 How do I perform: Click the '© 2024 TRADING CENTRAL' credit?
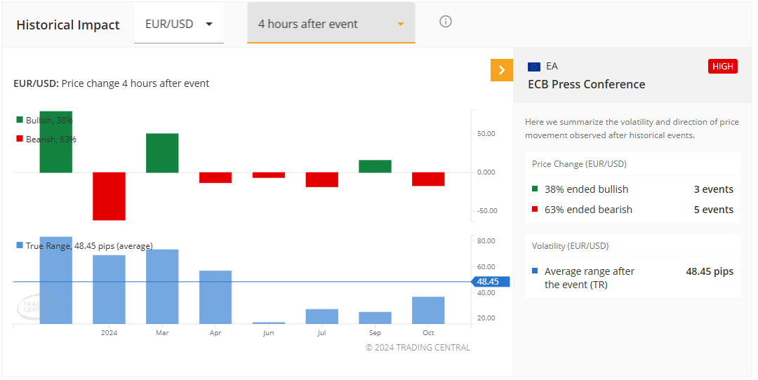pos(418,348)
